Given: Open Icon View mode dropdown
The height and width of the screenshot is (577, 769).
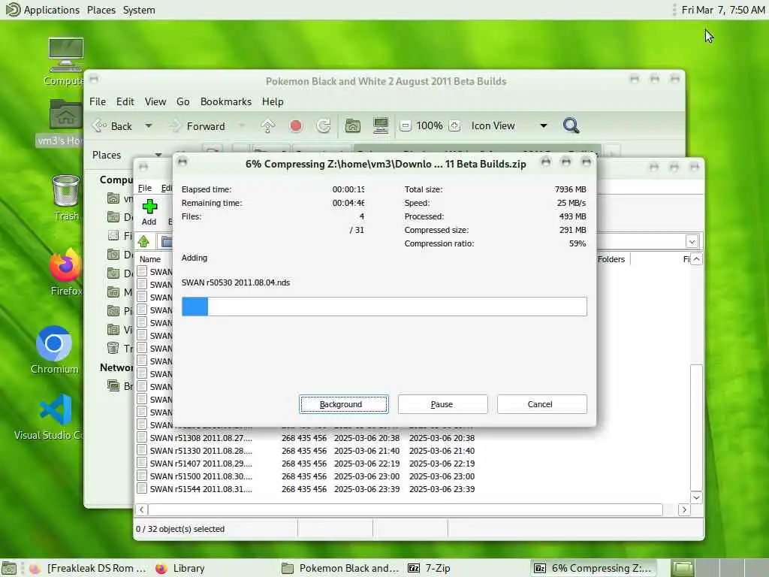Looking at the screenshot, I should point(508,126).
